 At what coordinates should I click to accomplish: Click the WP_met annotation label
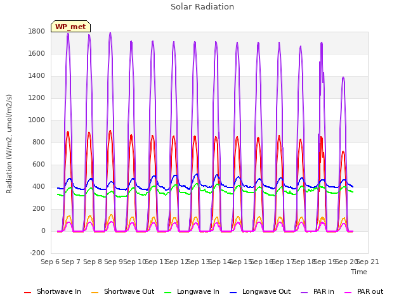(x=70, y=27)
